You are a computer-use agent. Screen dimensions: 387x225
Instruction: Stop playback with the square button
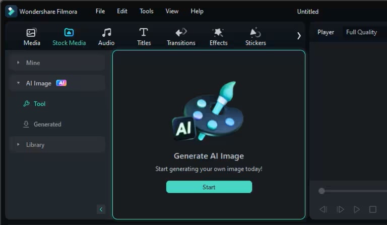pyautogui.click(x=373, y=209)
